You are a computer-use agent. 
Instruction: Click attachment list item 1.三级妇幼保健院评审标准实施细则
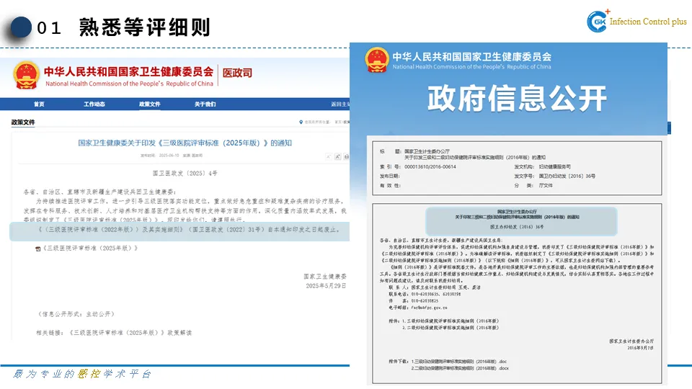coord(450,321)
